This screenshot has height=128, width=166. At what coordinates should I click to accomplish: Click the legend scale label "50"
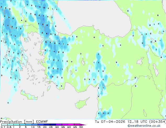click(81, 127)
